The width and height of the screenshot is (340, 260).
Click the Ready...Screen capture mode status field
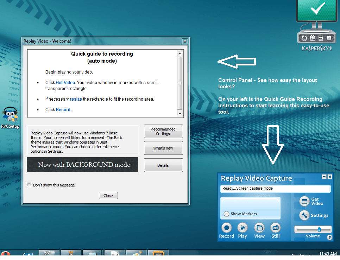pos(275,189)
